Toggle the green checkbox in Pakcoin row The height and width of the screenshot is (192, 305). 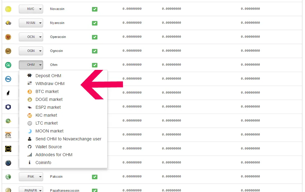point(95,177)
